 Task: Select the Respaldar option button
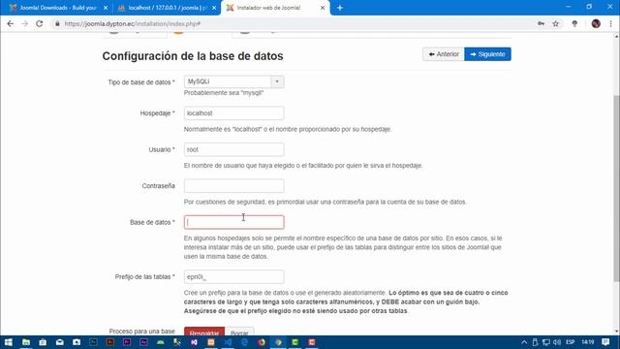pos(204,333)
